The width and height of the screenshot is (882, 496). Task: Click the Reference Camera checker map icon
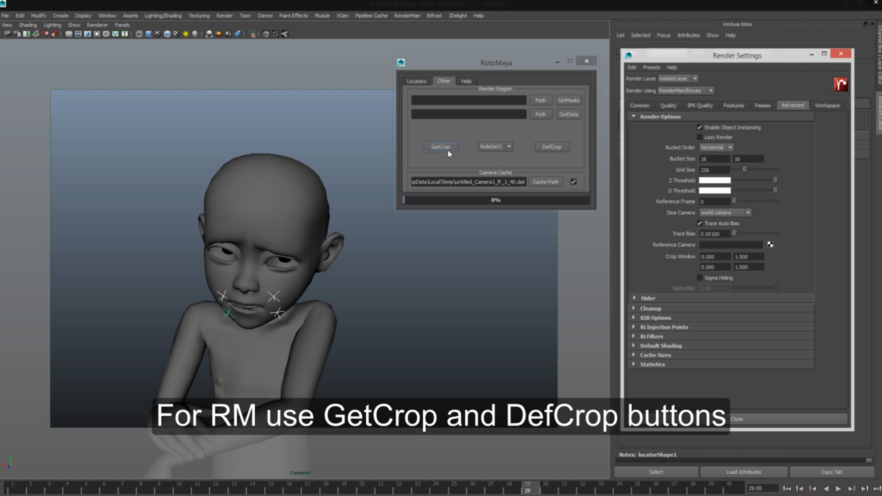770,245
